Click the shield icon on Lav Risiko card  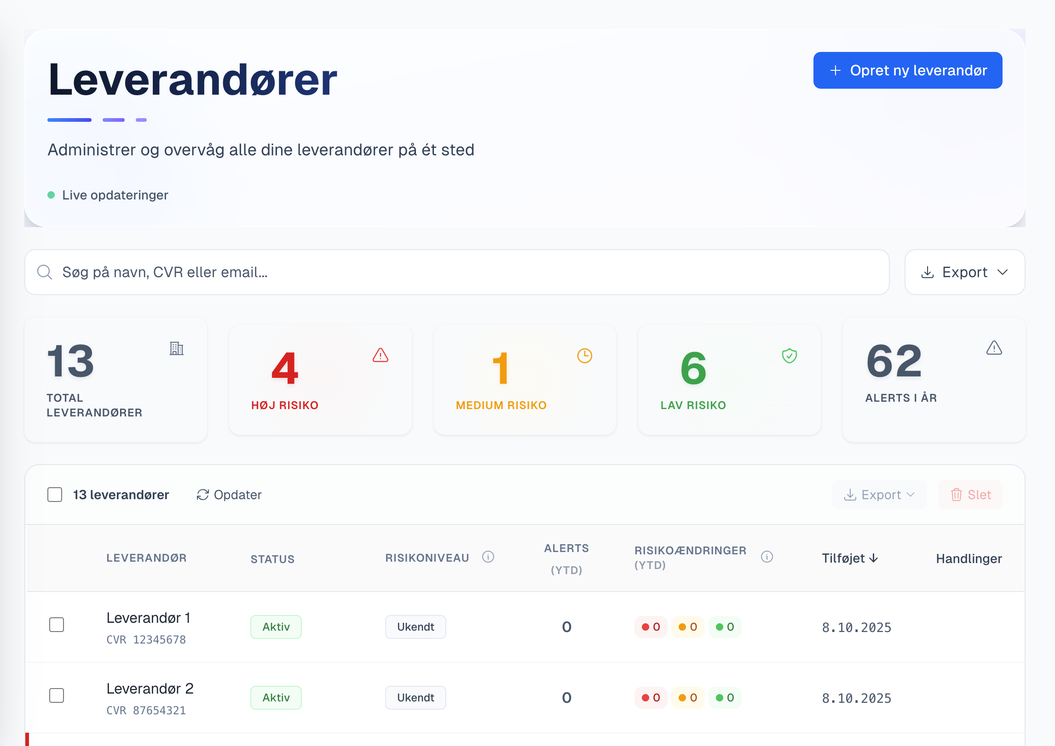coord(790,356)
